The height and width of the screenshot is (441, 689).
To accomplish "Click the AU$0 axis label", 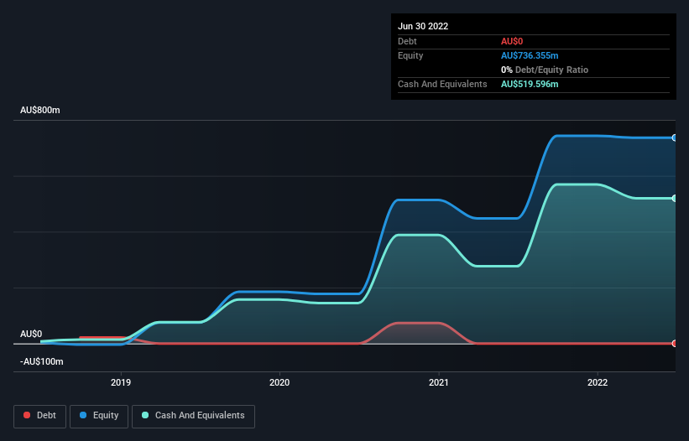I will pyautogui.click(x=31, y=334).
